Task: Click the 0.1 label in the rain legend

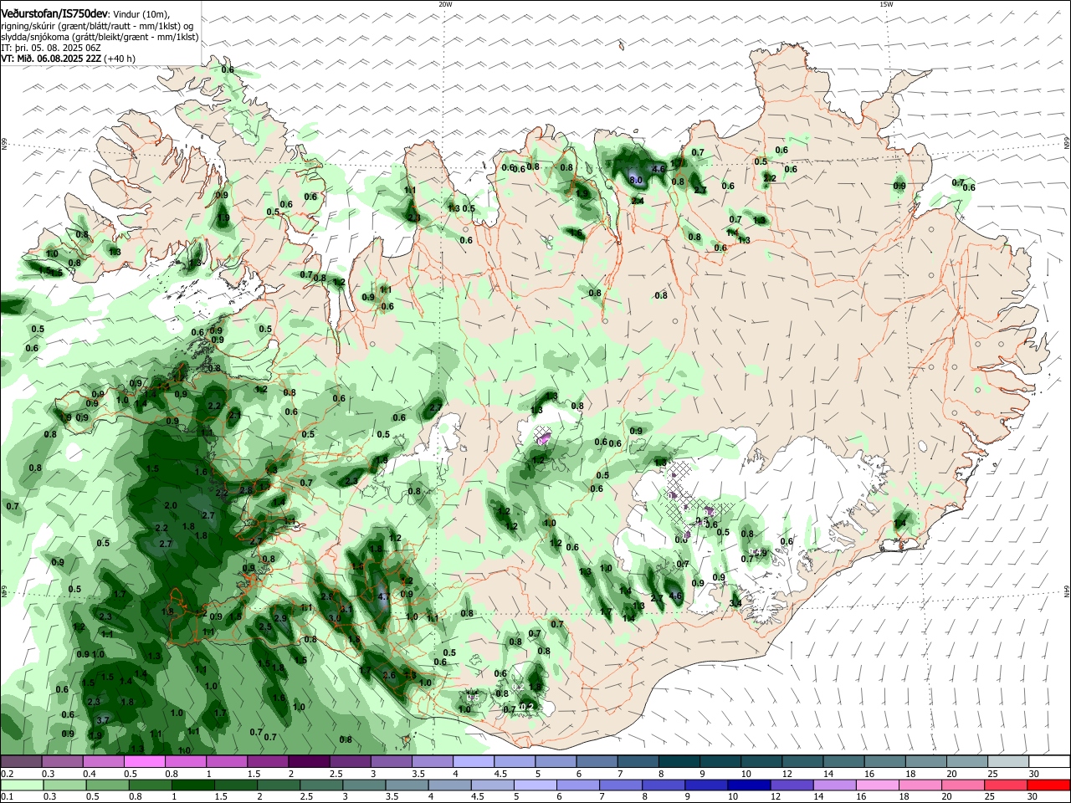Action: (6, 797)
